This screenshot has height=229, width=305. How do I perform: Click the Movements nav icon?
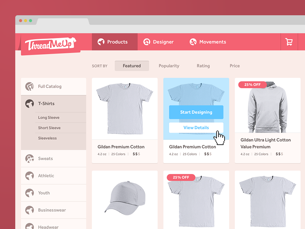coord(193,42)
